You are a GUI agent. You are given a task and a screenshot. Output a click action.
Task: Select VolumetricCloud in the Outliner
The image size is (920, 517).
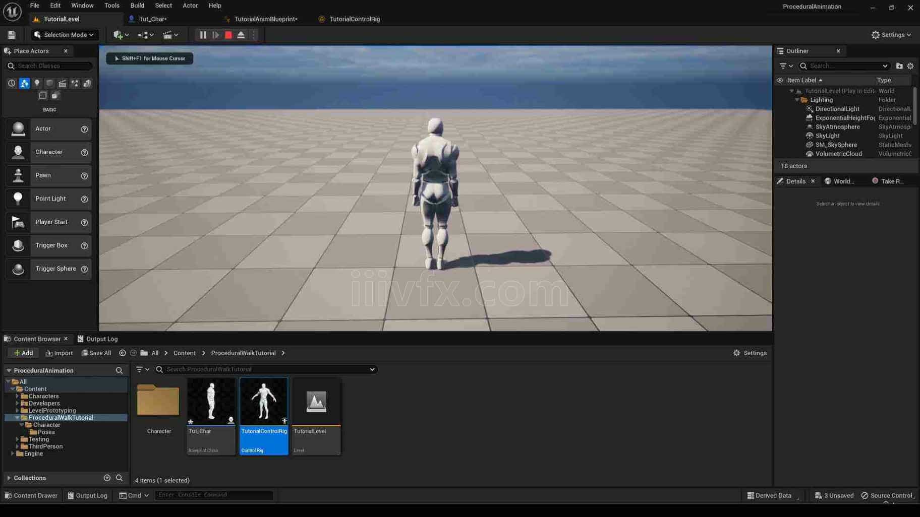838,154
